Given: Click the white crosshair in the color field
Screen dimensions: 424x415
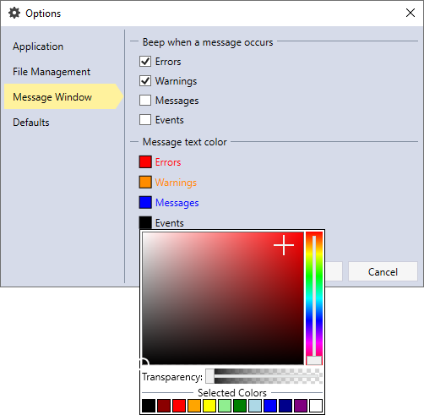Looking at the screenshot, I should (x=284, y=245).
